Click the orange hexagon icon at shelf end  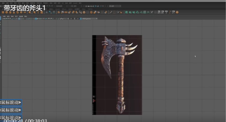click(x=177, y=12)
